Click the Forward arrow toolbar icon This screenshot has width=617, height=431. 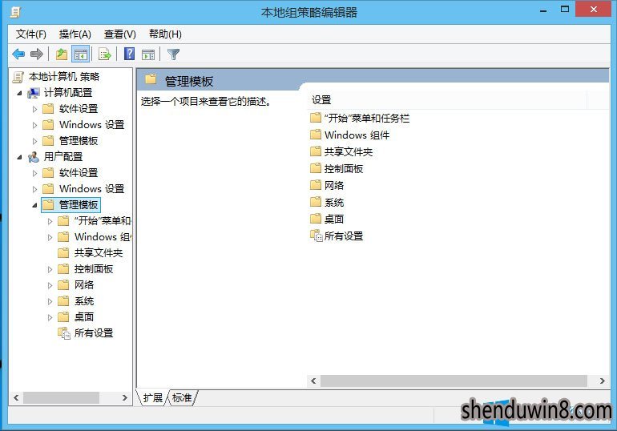[37, 54]
